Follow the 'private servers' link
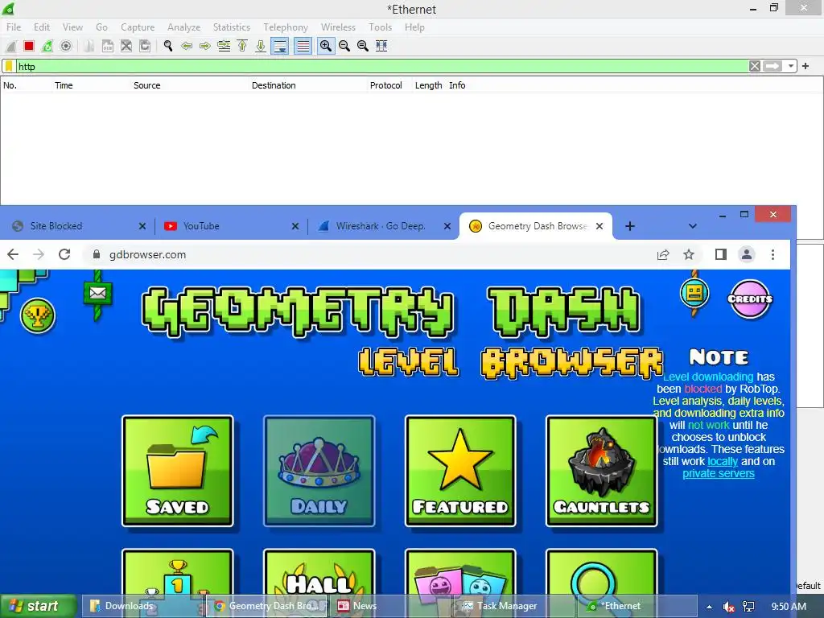The width and height of the screenshot is (824, 618). [x=719, y=473]
